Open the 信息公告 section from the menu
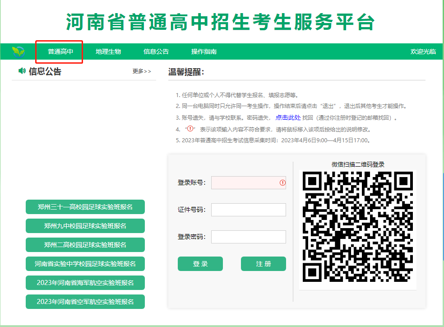This screenshot has height=327, width=444. coord(156,51)
